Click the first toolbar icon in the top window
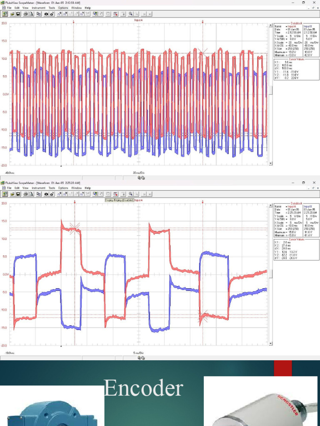Image resolution: width=320 pixels, height=426 pixels. pos(5,14)
